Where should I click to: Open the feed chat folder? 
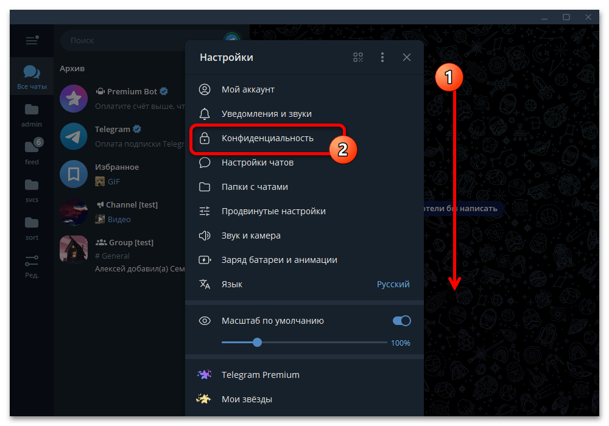coord(32,152)
